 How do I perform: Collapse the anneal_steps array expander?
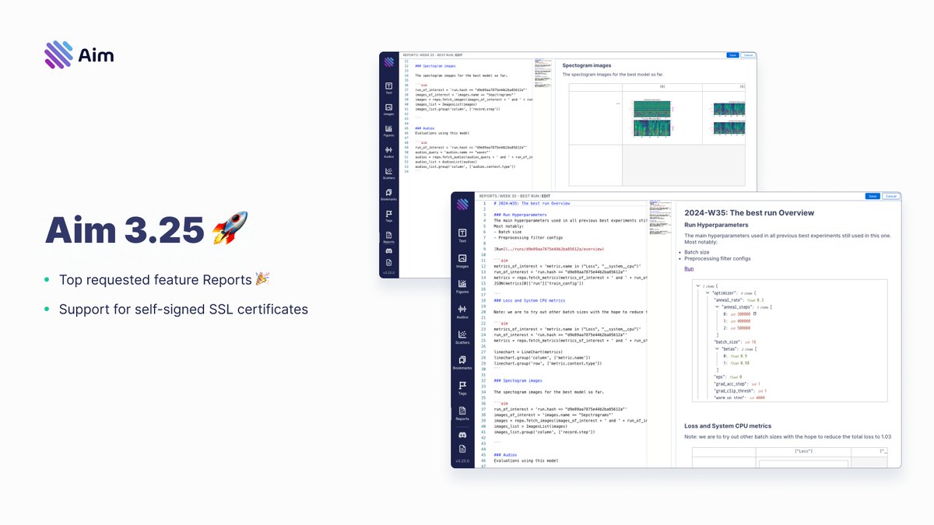[x=717, y=307]
